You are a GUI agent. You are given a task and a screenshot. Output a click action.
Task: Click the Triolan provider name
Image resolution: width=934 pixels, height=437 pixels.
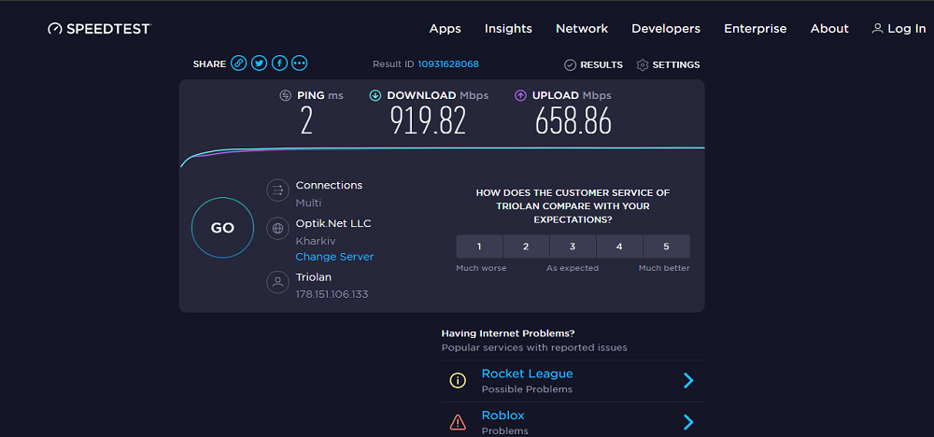pos(313,276)
